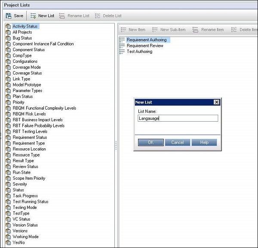Click the list icon beside Requirement Type
258x248 pixels.
coord(8,144)
